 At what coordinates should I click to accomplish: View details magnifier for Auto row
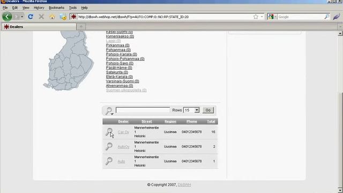[109, 161]
